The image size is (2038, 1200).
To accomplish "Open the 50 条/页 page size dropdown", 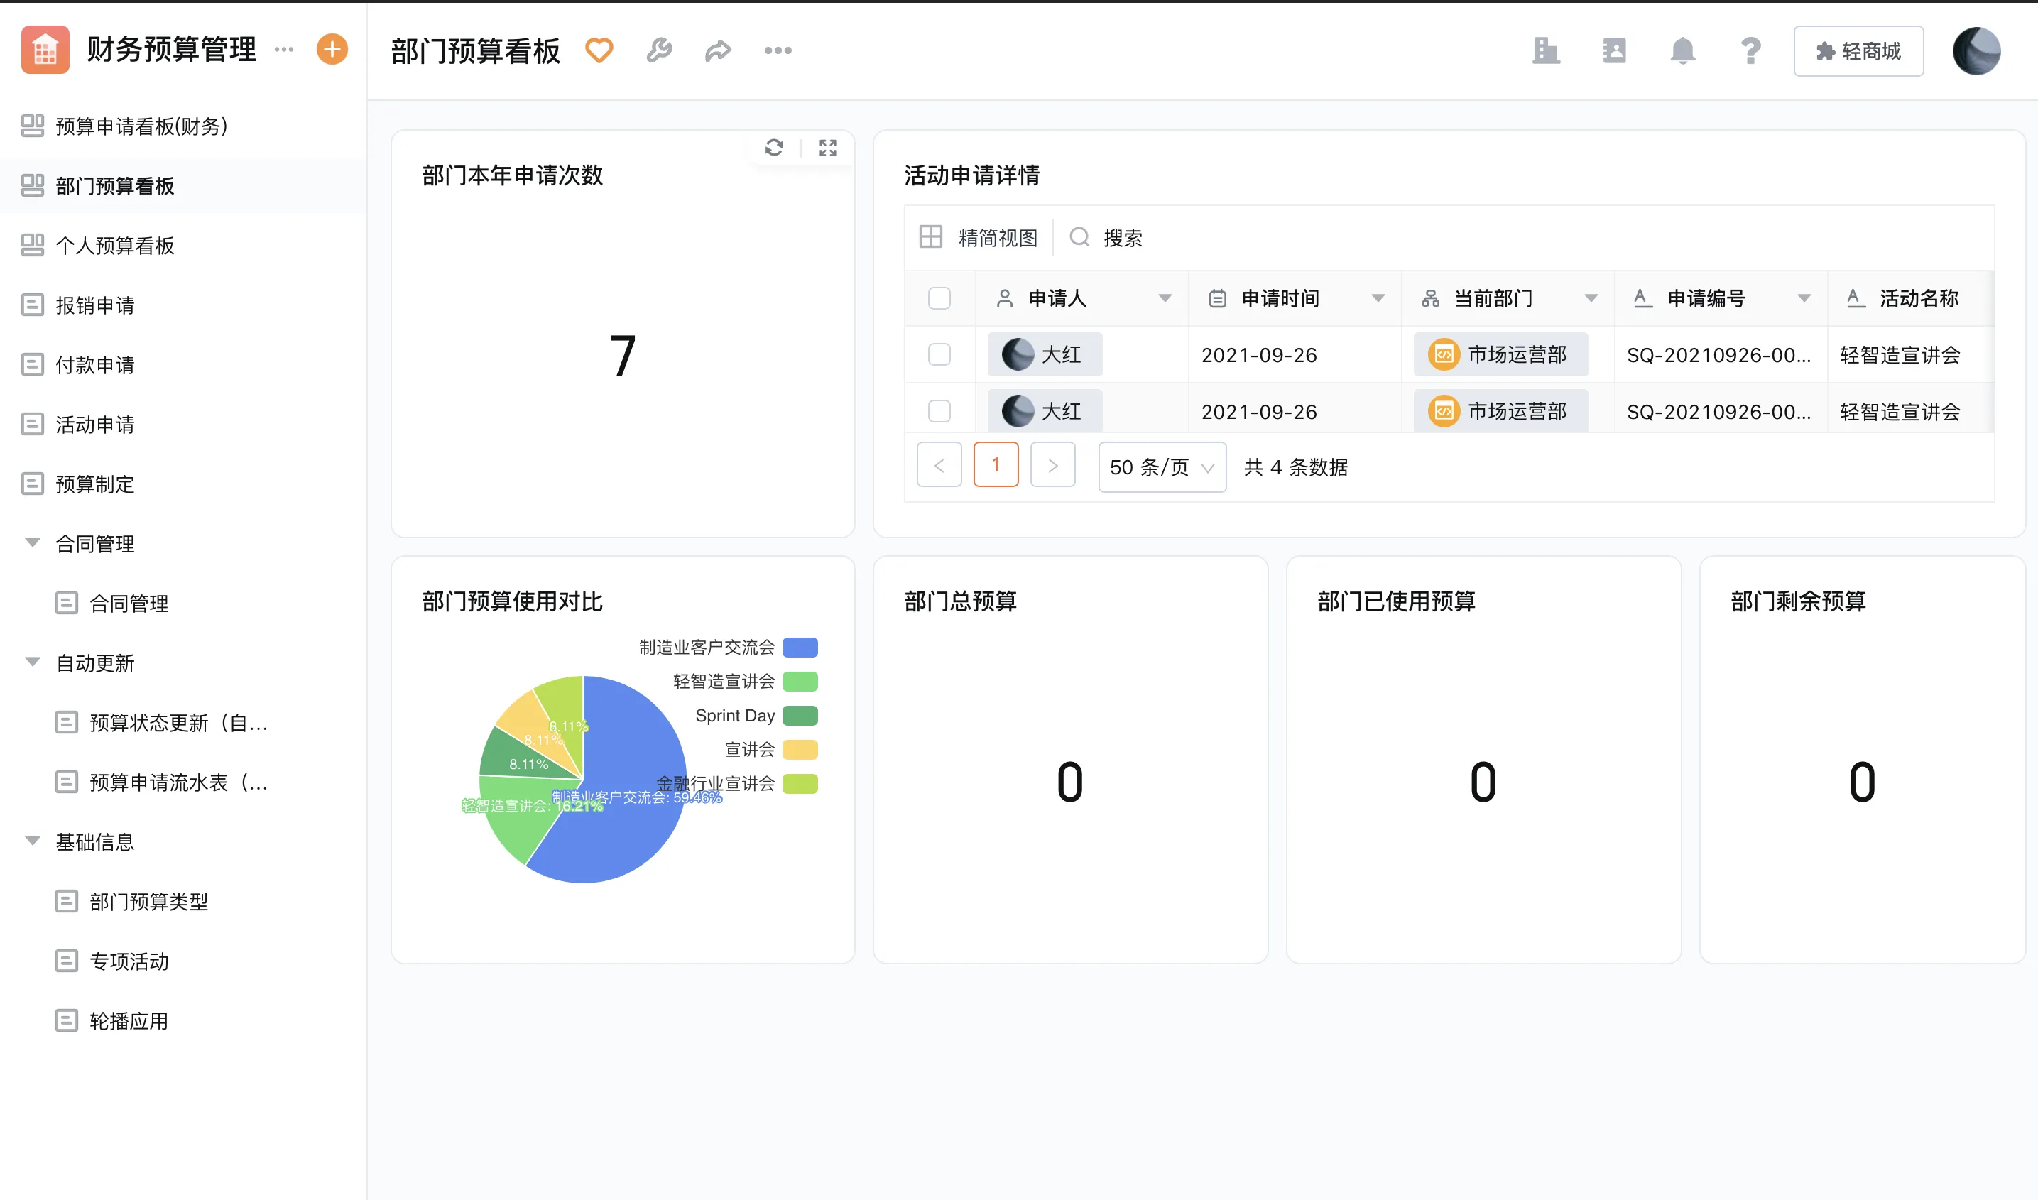I will 1161,467.
